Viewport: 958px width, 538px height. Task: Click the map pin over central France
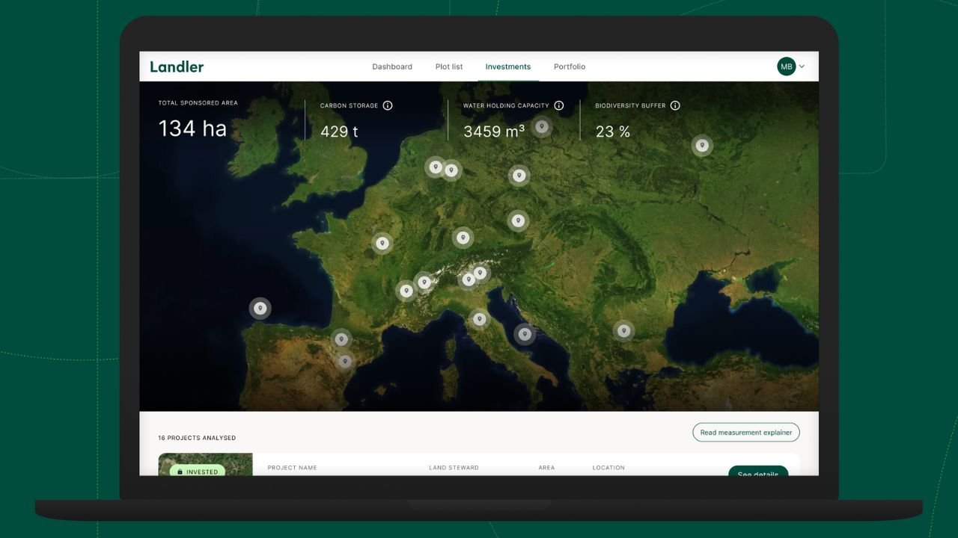pyautogui.click(x=382, y=243)
